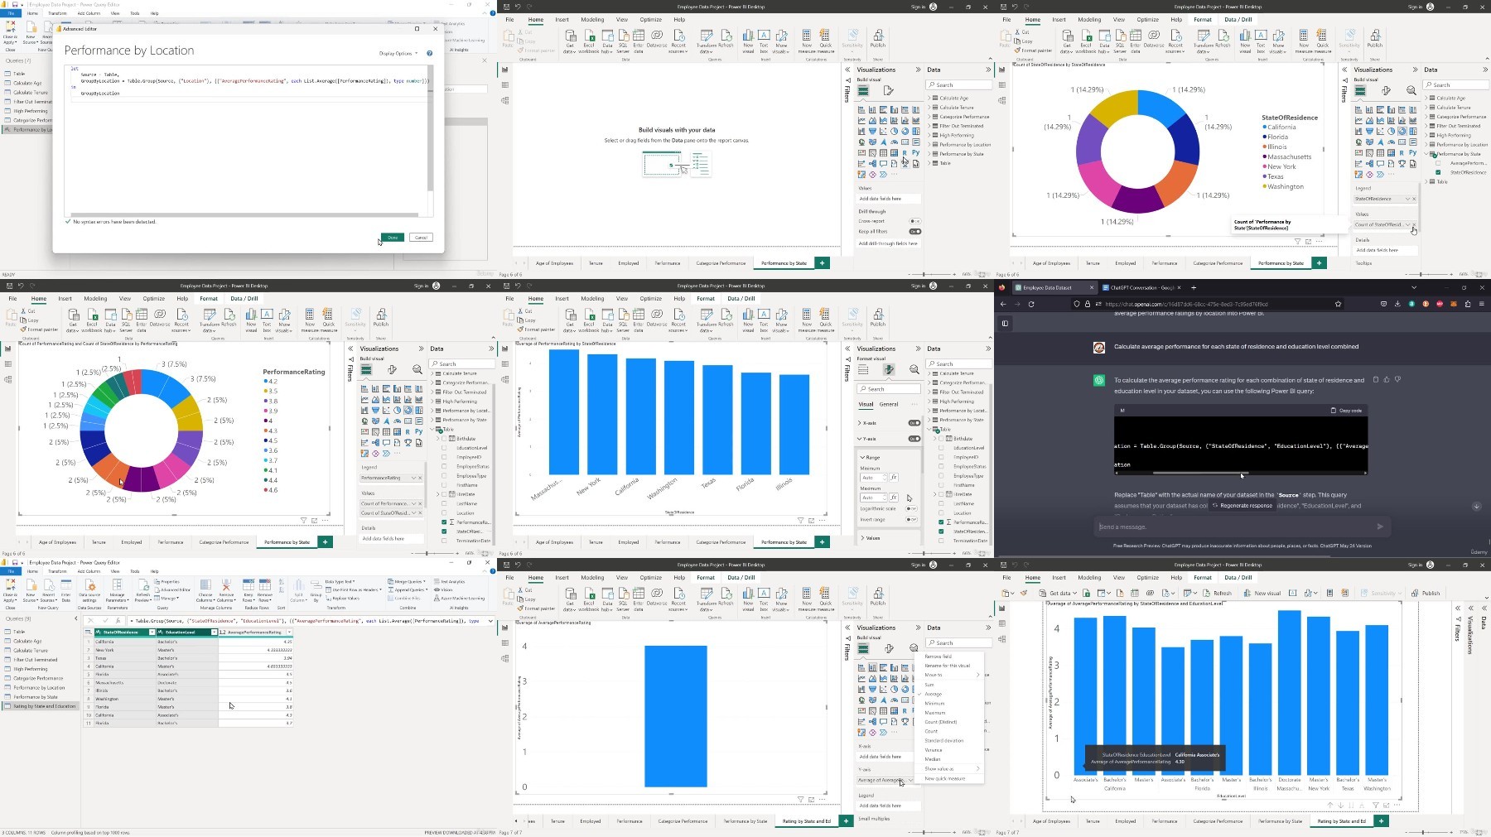Select Rating by State and Education query

point(41,706)
